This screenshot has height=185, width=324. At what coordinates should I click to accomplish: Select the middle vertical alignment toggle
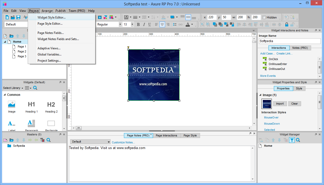click(x=188, y=17)
